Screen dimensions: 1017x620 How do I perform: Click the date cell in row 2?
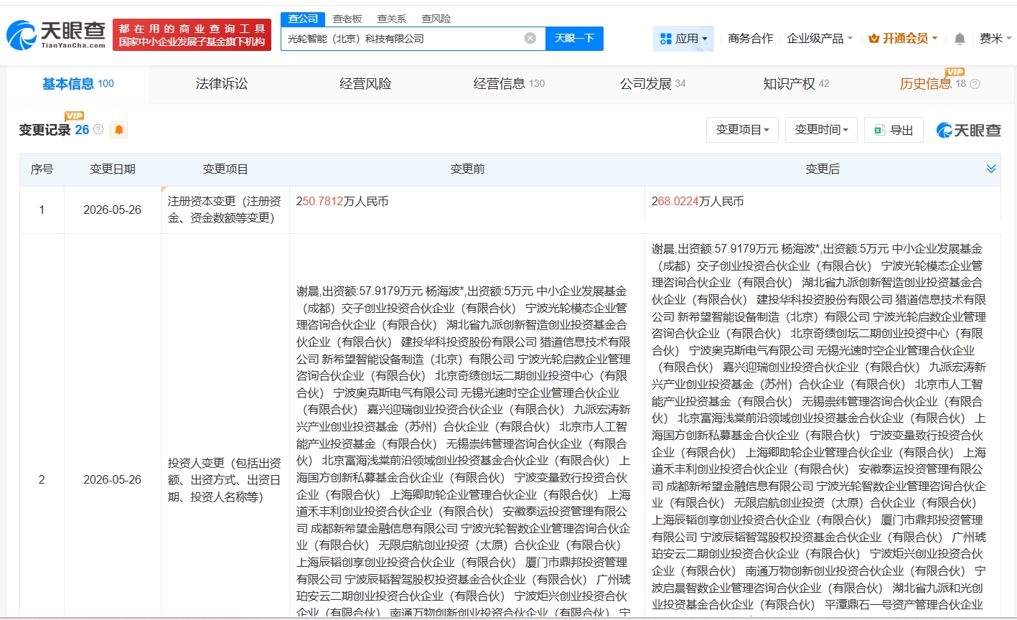[x=113, y=480]
